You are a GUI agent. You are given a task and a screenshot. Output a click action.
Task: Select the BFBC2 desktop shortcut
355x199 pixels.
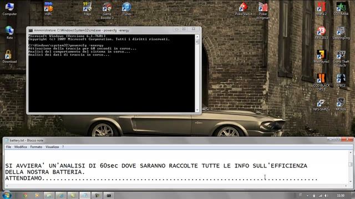point(341,81)
